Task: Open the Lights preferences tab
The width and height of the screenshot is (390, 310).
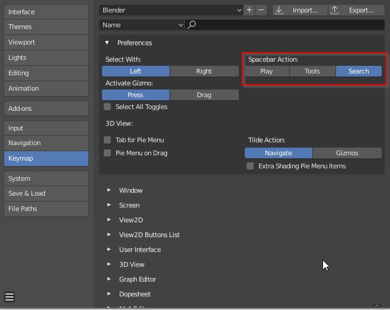Action: point(46,57)
